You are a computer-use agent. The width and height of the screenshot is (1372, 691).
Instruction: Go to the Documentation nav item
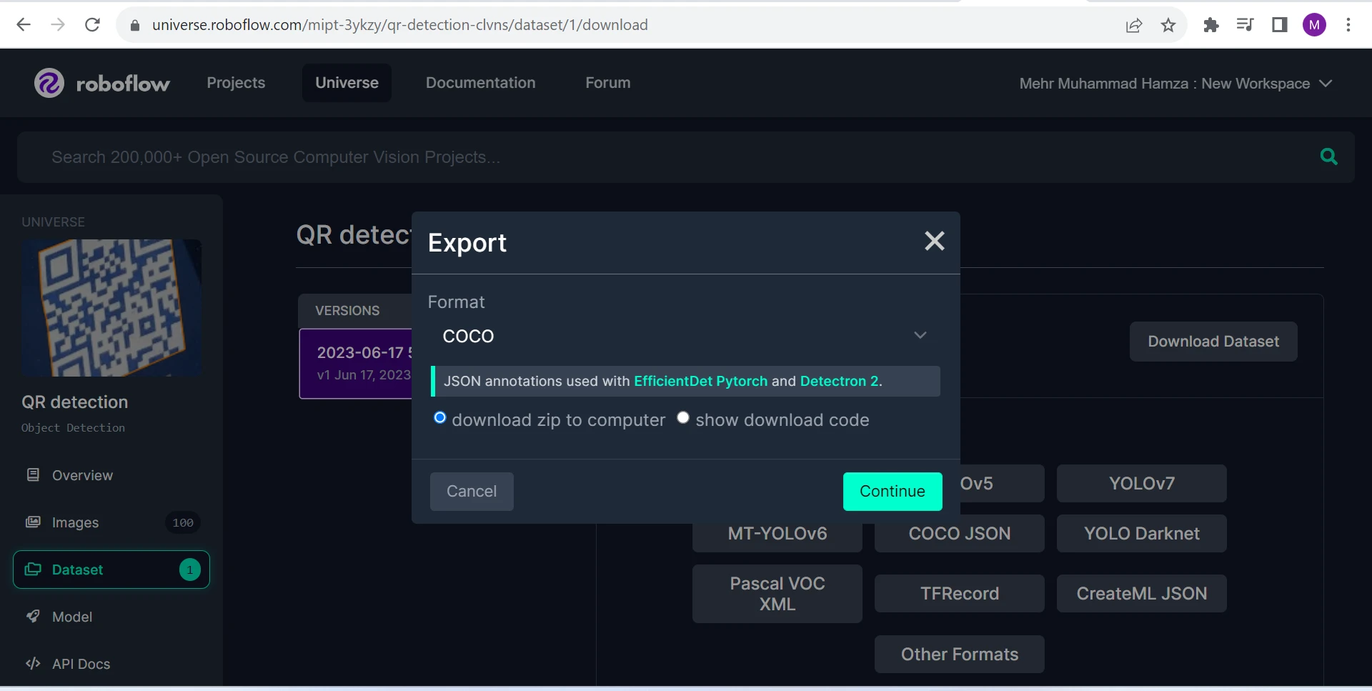coord(480,83)
